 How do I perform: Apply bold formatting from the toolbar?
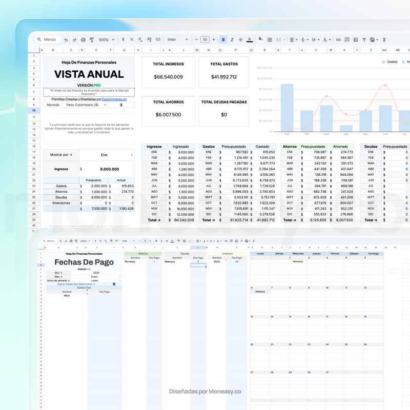pyautogui.click(x=223, y=39)
